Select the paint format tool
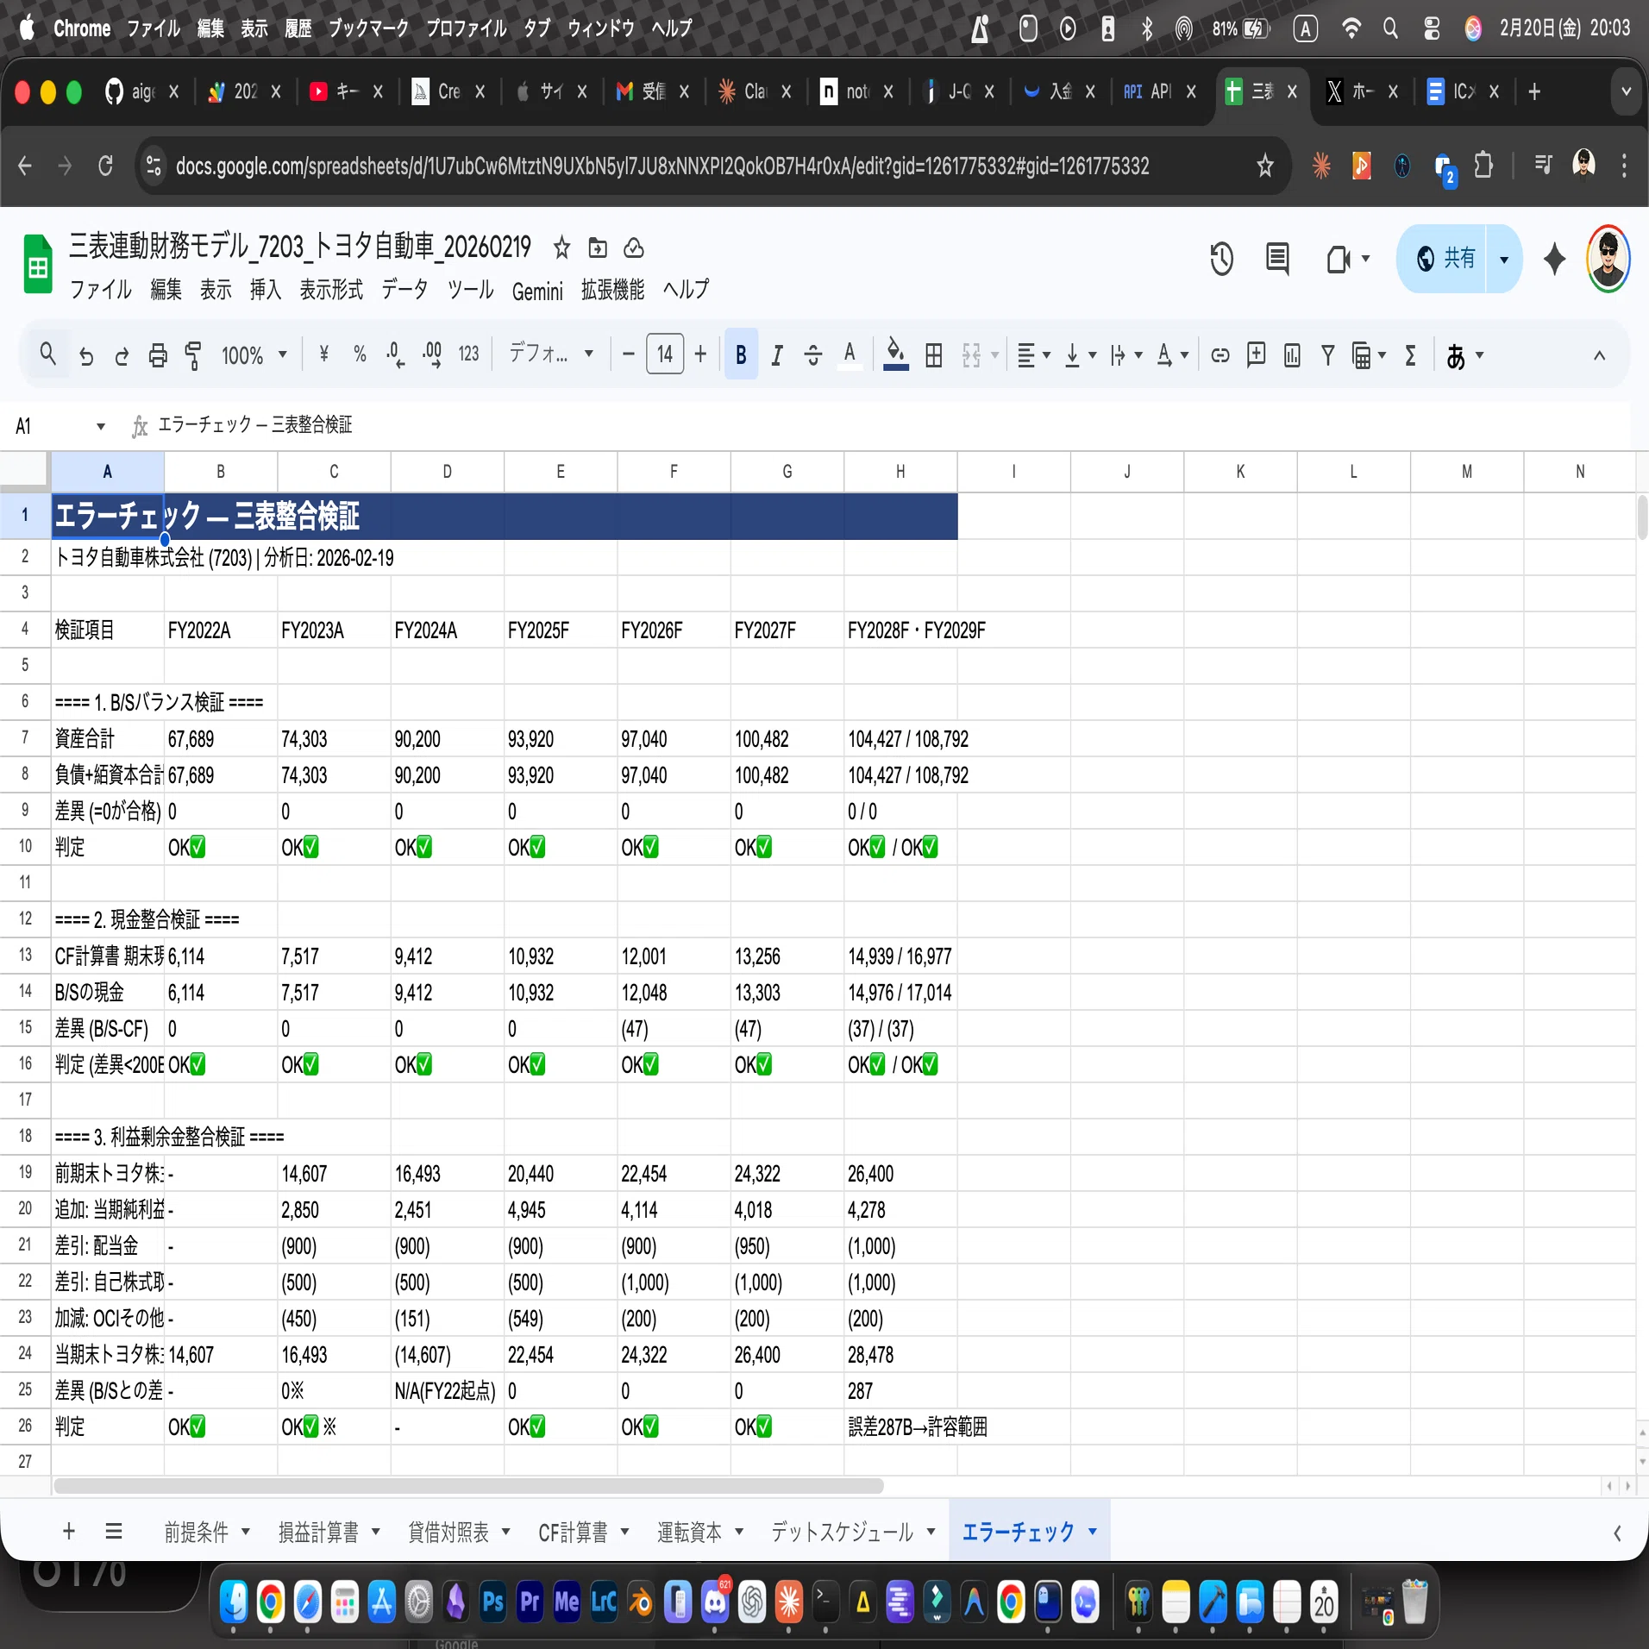Image resolution: width=1649 pixels, height=1649 pixels. tap(193, 355)
